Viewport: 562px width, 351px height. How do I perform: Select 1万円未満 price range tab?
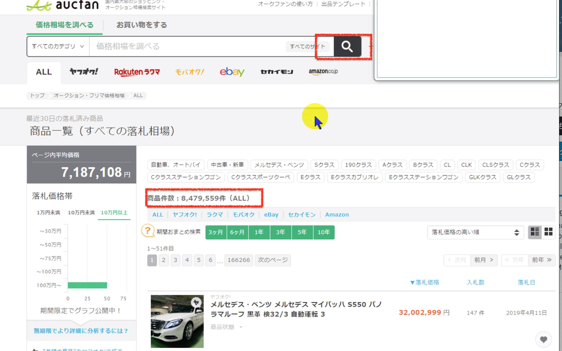48,213
